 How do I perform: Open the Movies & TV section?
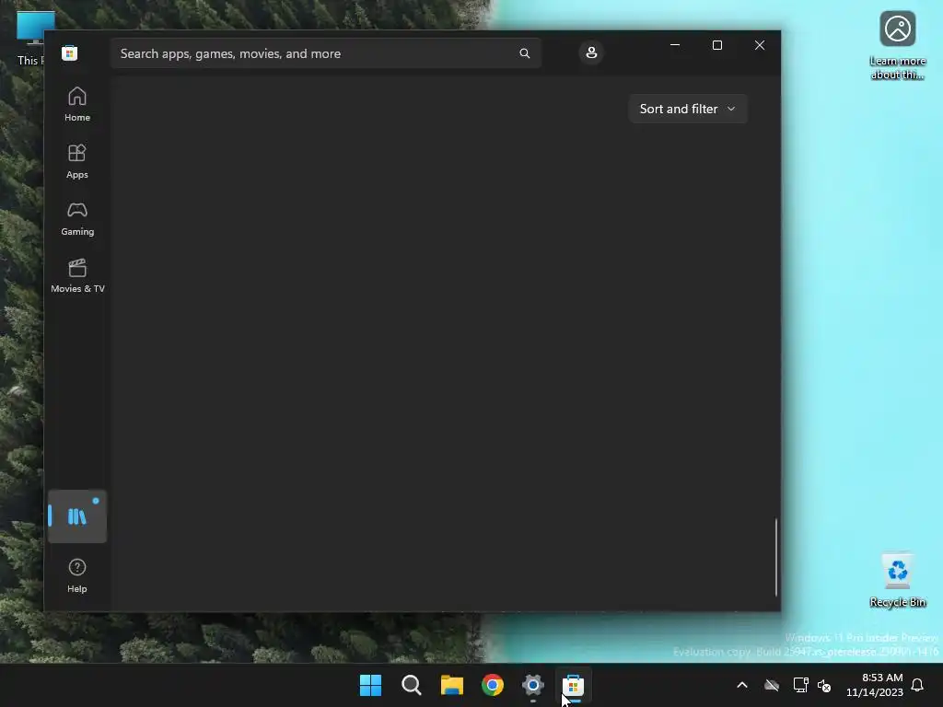(77, 276)
